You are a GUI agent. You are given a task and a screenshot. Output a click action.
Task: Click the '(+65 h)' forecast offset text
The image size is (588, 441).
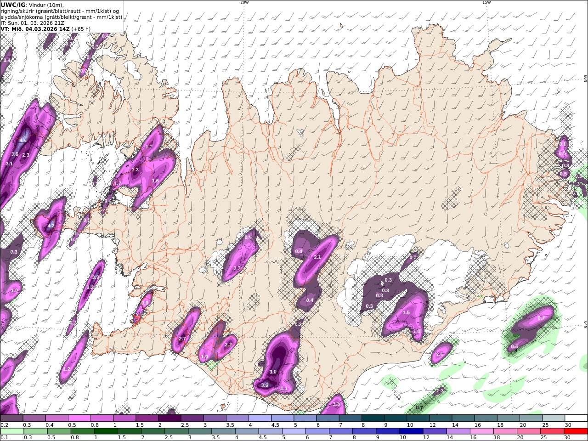tap(81, 29)
